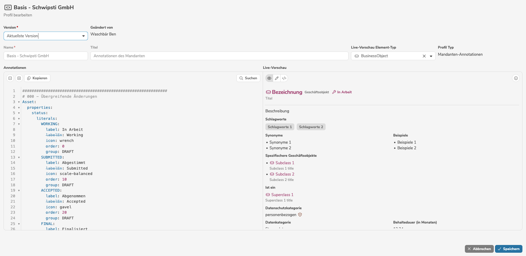Screen dimensions: 526x256
Task: Click the Name input field
Action: tap(46, 56)
